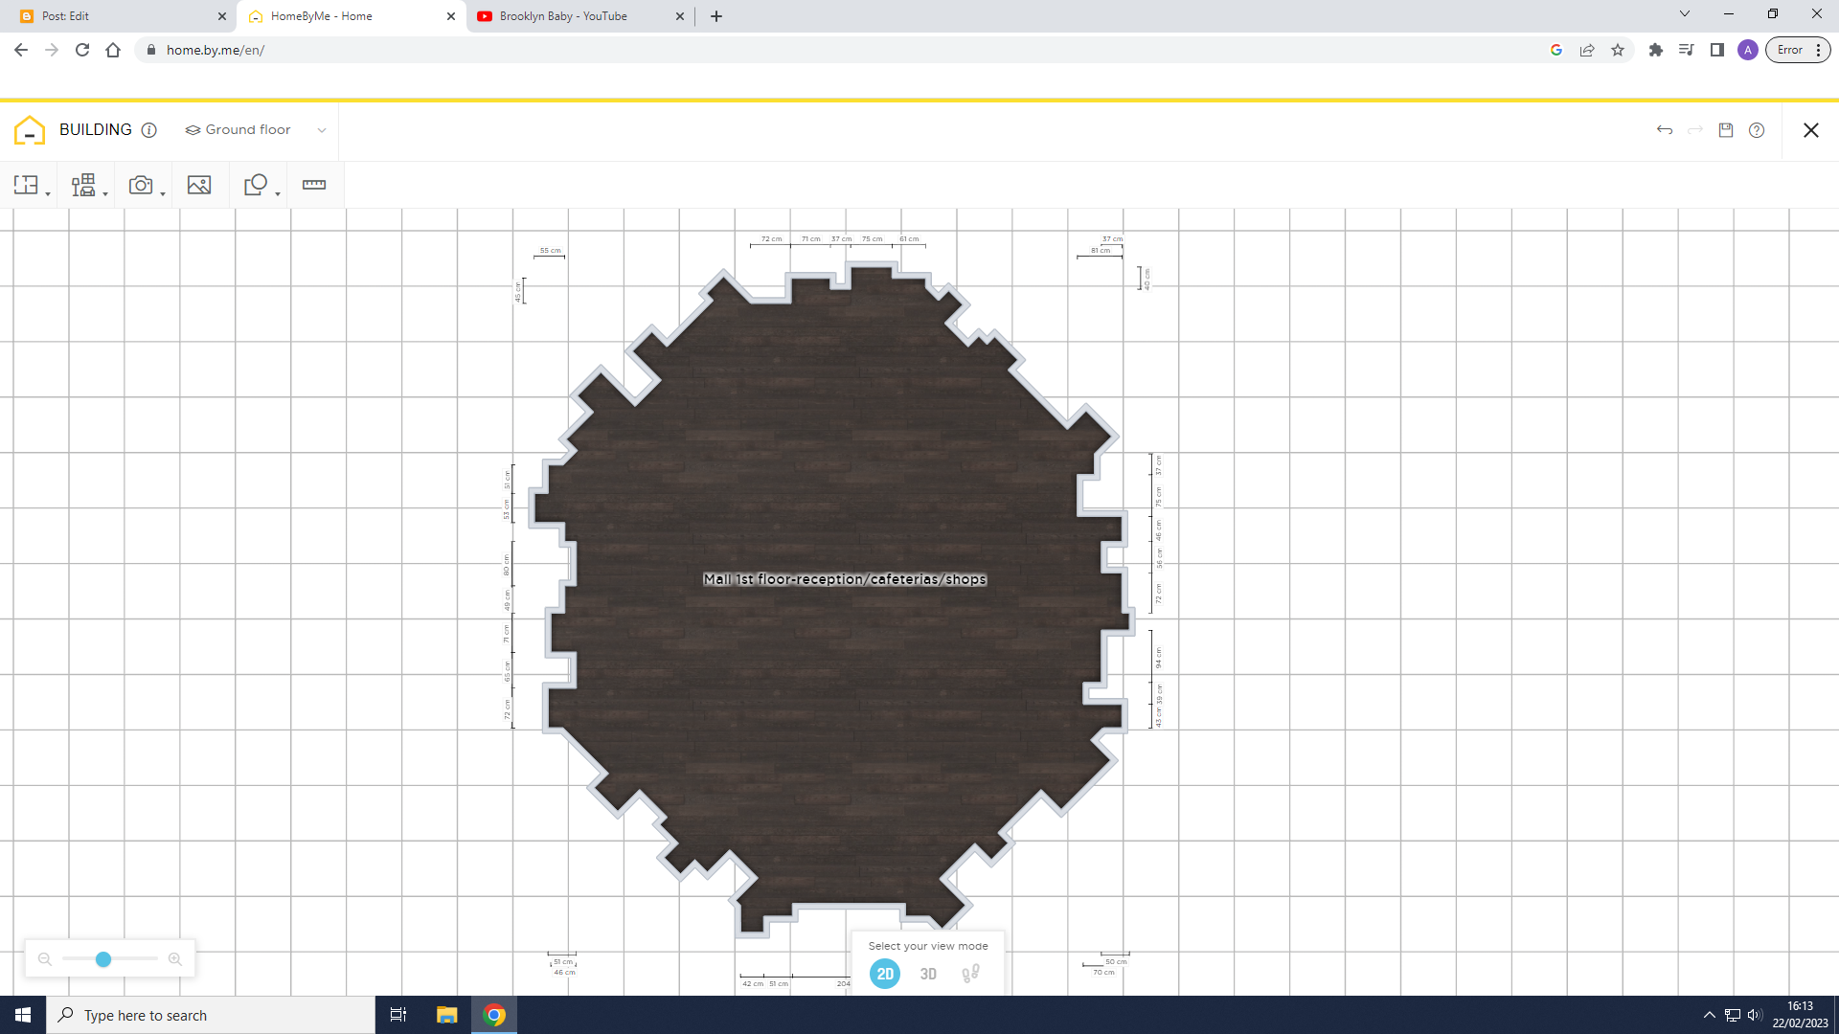Open the BUILDING info icon
The width and height of the screenshot is (1839, 1034).
click(149, 130)
